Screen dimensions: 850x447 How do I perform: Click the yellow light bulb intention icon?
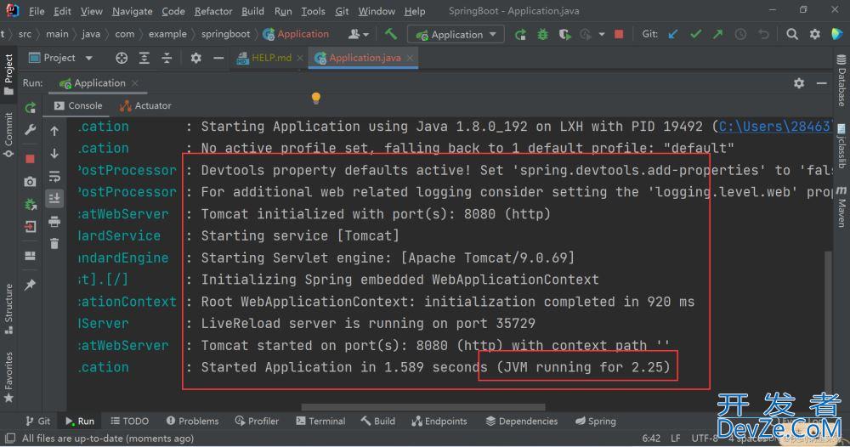pyautogui.click(x=316, y=98)
